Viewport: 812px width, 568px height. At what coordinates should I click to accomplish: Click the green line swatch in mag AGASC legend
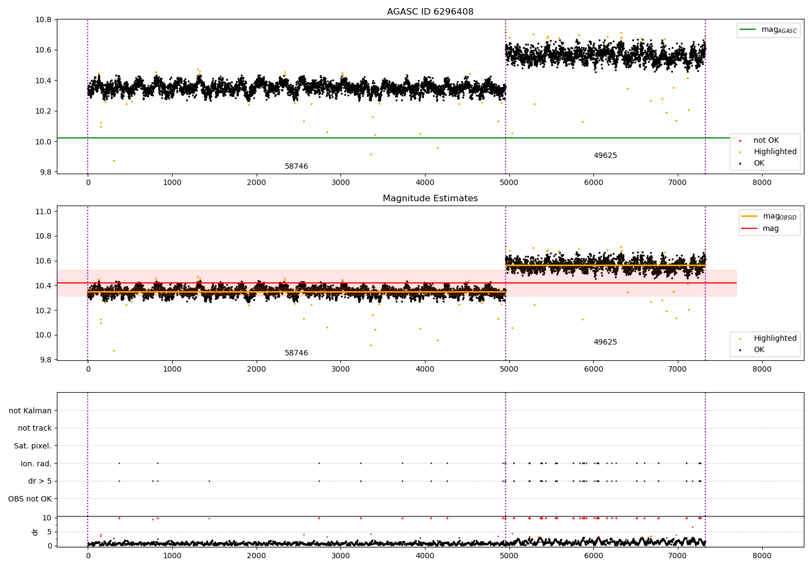coord(748,30)
